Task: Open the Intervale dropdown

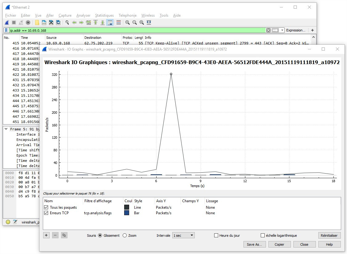Action: point(183,235)
